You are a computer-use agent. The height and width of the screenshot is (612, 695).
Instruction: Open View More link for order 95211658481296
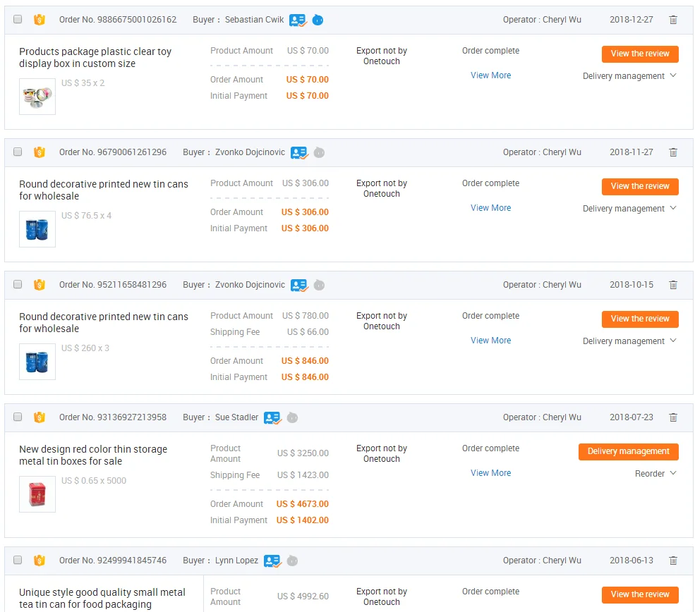490,341
